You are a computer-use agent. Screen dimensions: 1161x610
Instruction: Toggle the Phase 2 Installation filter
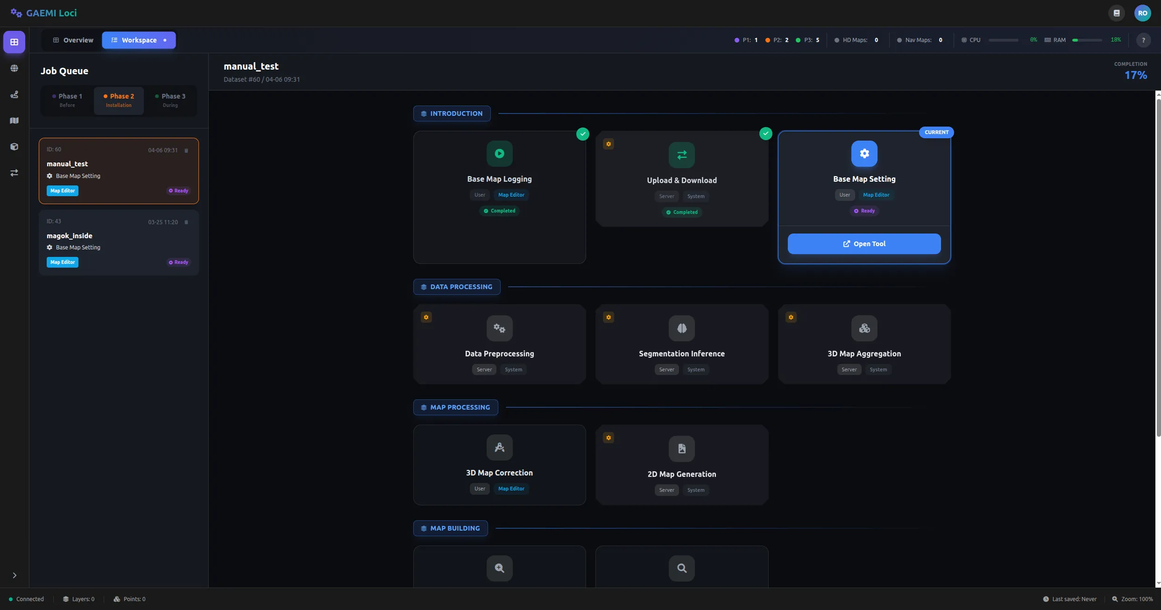click(119, 100)
